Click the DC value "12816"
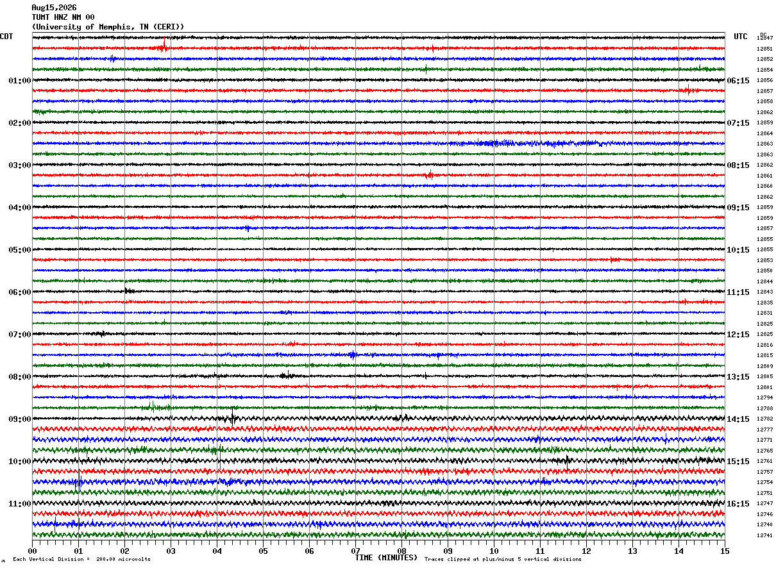 tap(764, 345)
